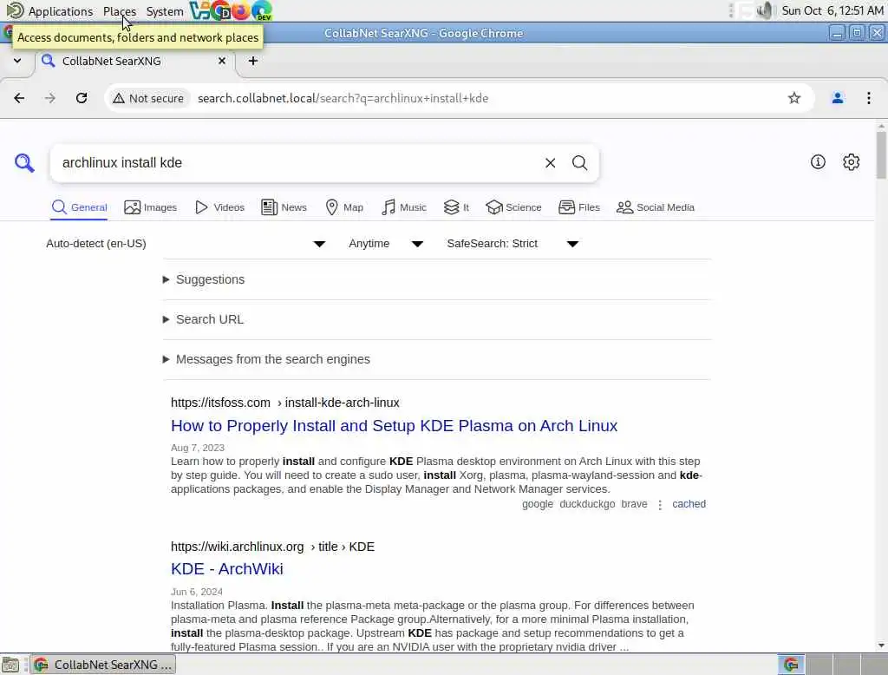Reload the current page
The height and width of the screenshot is (675, 888).
pyautogui.click(x=82, y=98)
